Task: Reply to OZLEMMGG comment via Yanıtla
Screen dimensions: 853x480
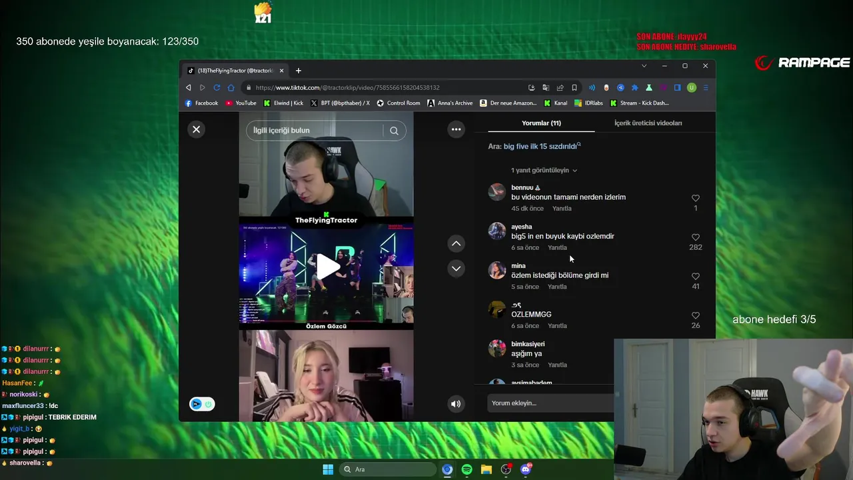Action: pyautogui.click(x=557, y=326)
